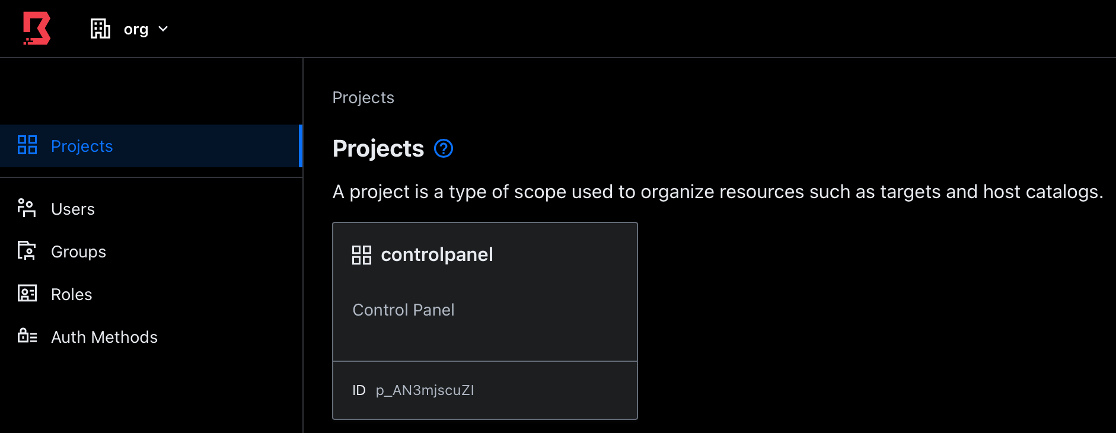Click the Roles badge icon in sidebar
This screenshot has width=1116, height=433.
coord(27,294)
